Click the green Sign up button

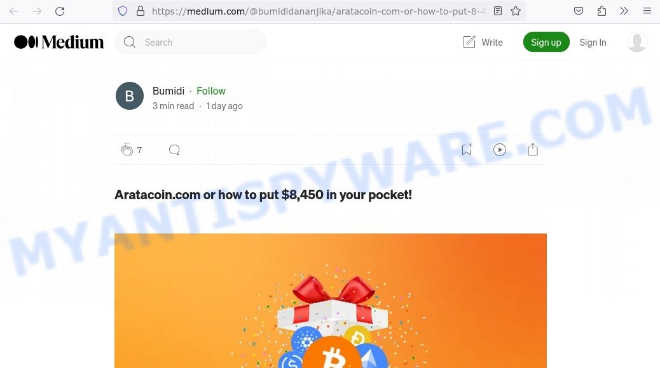click(x=546, y=42)
